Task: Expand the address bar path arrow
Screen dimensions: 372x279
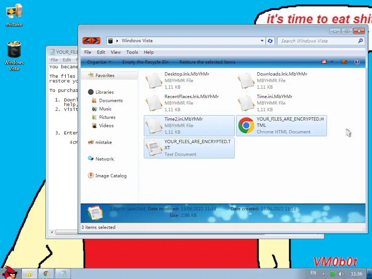Action: [117, 41]
